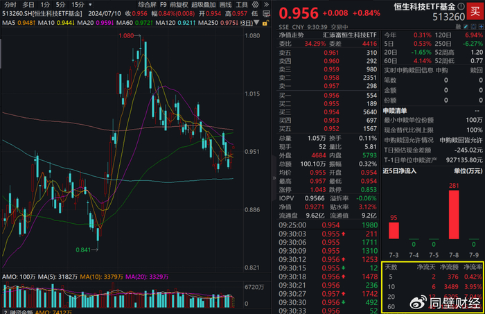485x314 pixels.
Task: Click 溢折率 -0.06% value
Action: pos(367,198)
